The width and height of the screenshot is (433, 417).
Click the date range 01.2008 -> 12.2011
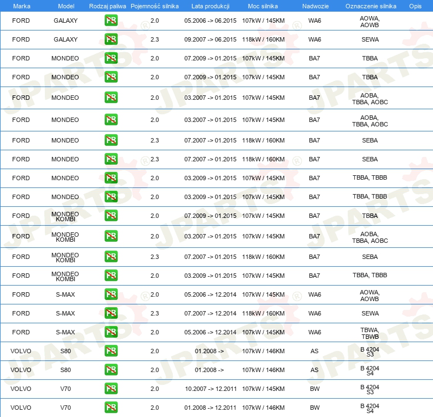point(210,408)
